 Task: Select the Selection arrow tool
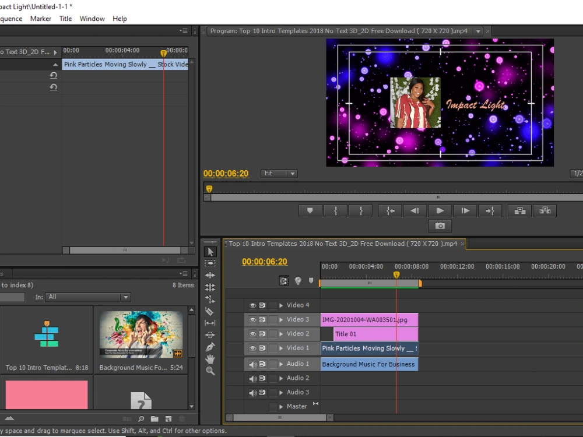click(x=210, y=252)
